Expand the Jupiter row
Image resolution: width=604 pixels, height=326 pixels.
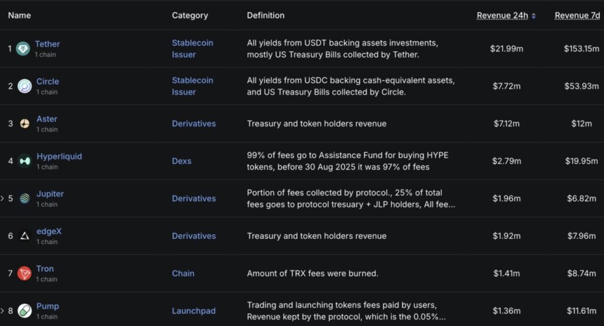2,198
